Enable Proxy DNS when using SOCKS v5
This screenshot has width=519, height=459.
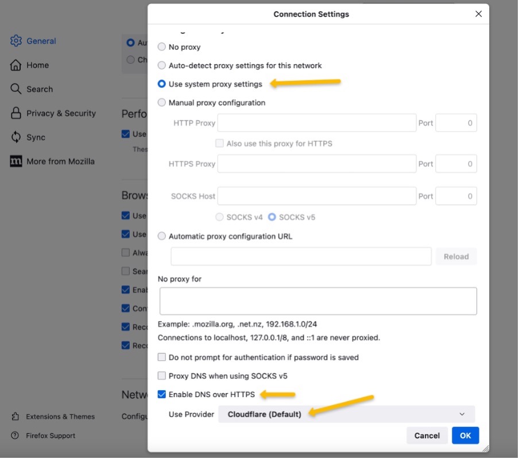pos(162,376)
